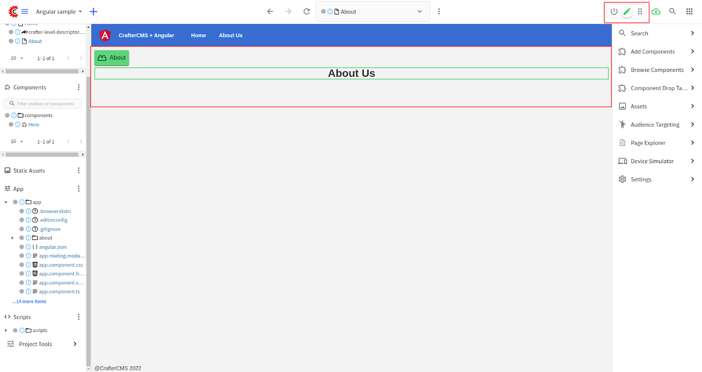The width and height of the screenshot is (702, 372).
Task: Toggle the green pencil edit mode
Action: point(627,11)
